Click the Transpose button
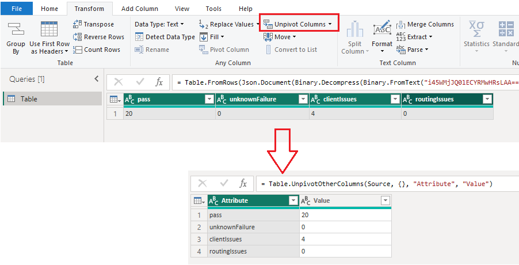Image resolution: width=519 pixels, height=265 pixels. point(93,24)
